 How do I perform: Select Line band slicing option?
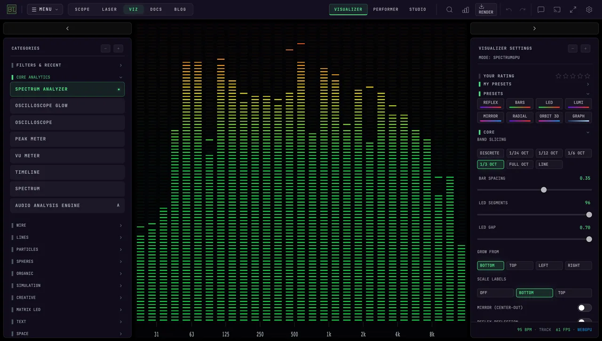click(549, 164)
